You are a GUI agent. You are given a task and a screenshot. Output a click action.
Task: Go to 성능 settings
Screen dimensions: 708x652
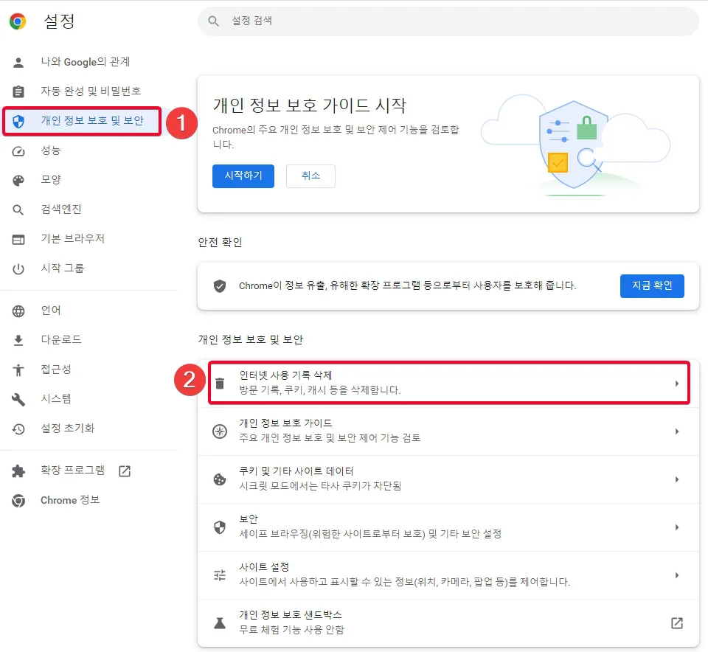point(51,150)
